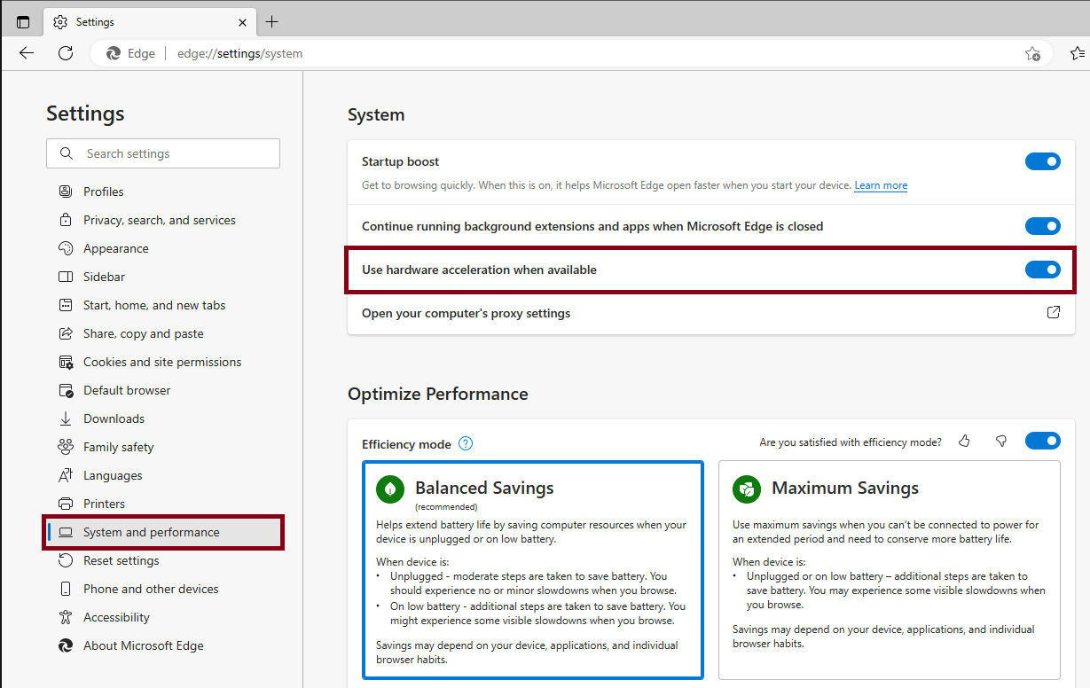Viewport: 1090px width, 688px height.
Task: Select the Settings tab
Action: (148, 22)
